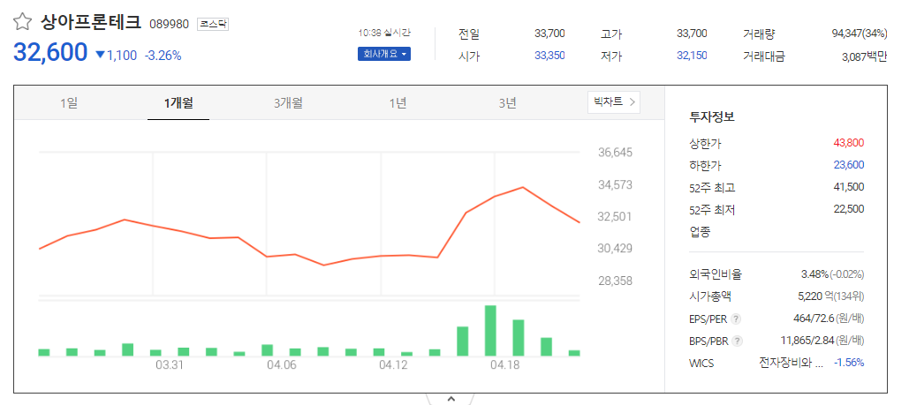Click the 52주 최저 value 22,500

click(849, 209)
